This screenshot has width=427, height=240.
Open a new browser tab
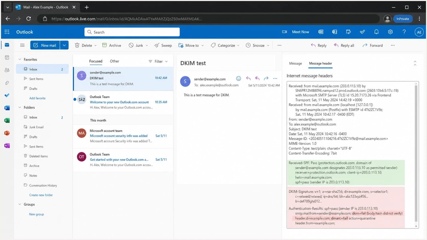(x=87, y=7)
